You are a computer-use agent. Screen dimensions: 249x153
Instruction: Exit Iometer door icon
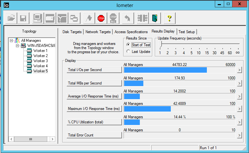point(155,18)
